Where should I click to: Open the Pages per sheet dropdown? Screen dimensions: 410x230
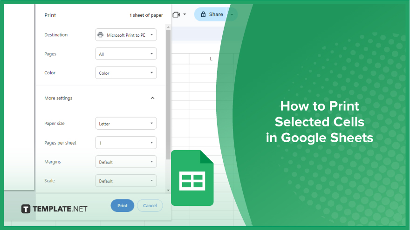tap(126, 143)
